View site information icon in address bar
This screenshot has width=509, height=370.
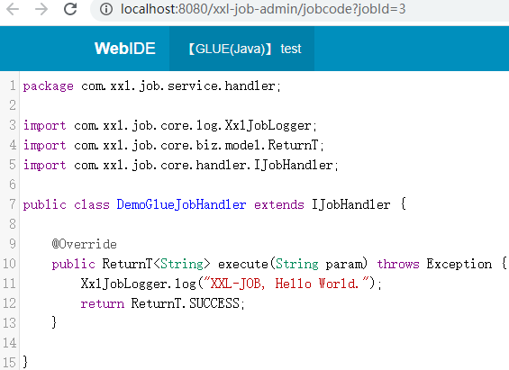point(105,9)
